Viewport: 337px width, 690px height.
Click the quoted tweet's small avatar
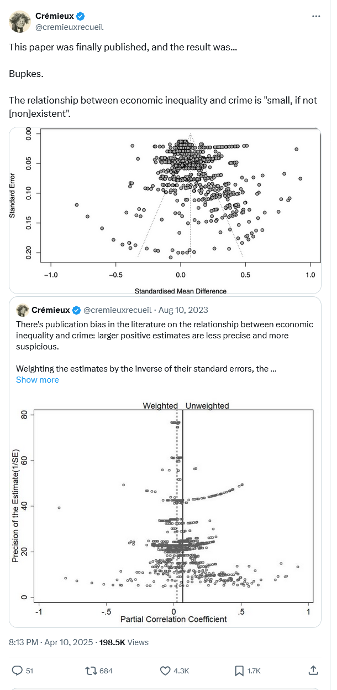coord(23,310)
